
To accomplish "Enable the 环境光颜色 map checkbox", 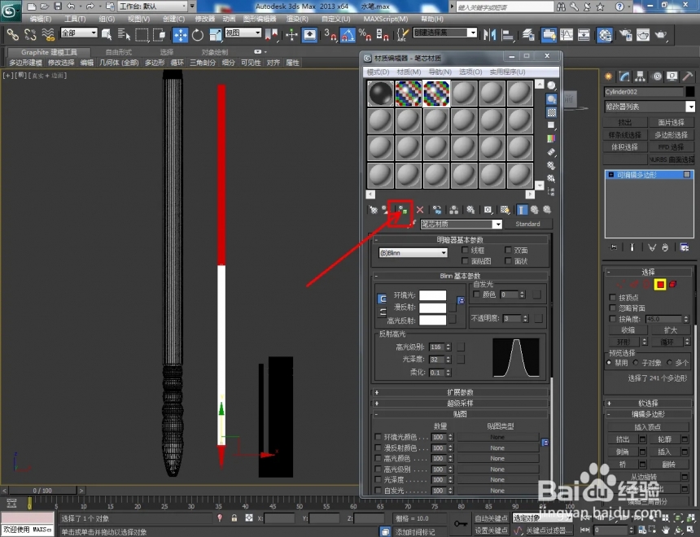I will [x=378, y=437].
